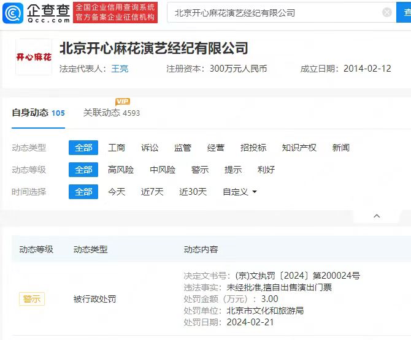Filter dynamic type by 招投标
The width and height of the screenshot is (411, 340).
point(253,148)
